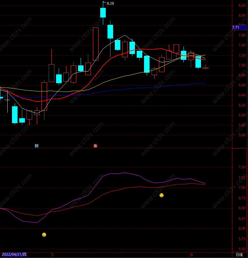The image size is (248, 258).
Task: Click the 5.80 price axis label
Action: click(242, 125)
